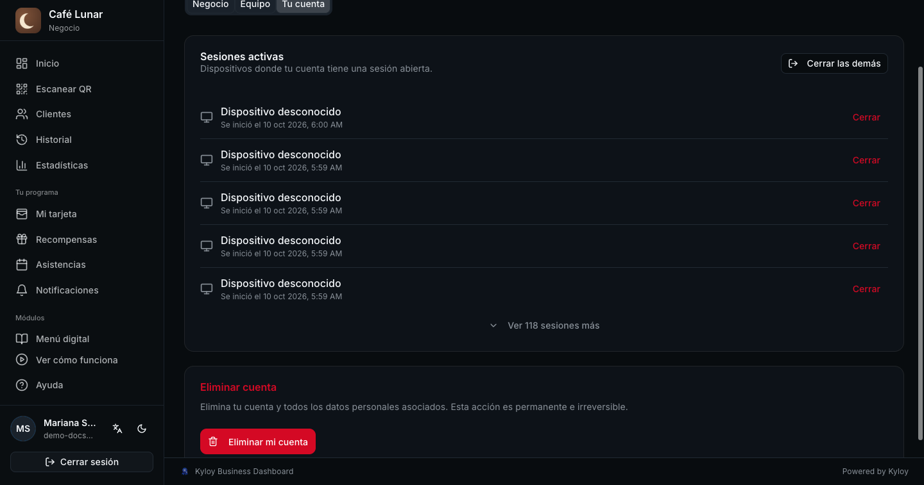Click the MS user avatar

23,429
